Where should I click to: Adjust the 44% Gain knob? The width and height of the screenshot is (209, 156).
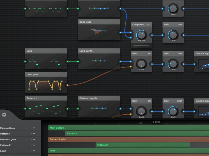point(173,64)
